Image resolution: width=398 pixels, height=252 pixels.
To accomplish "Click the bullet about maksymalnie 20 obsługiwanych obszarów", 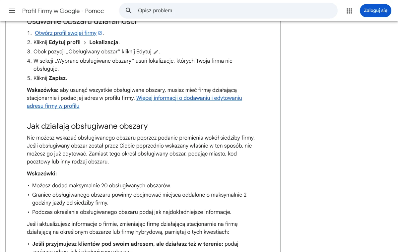I will (x=101, y=186).
